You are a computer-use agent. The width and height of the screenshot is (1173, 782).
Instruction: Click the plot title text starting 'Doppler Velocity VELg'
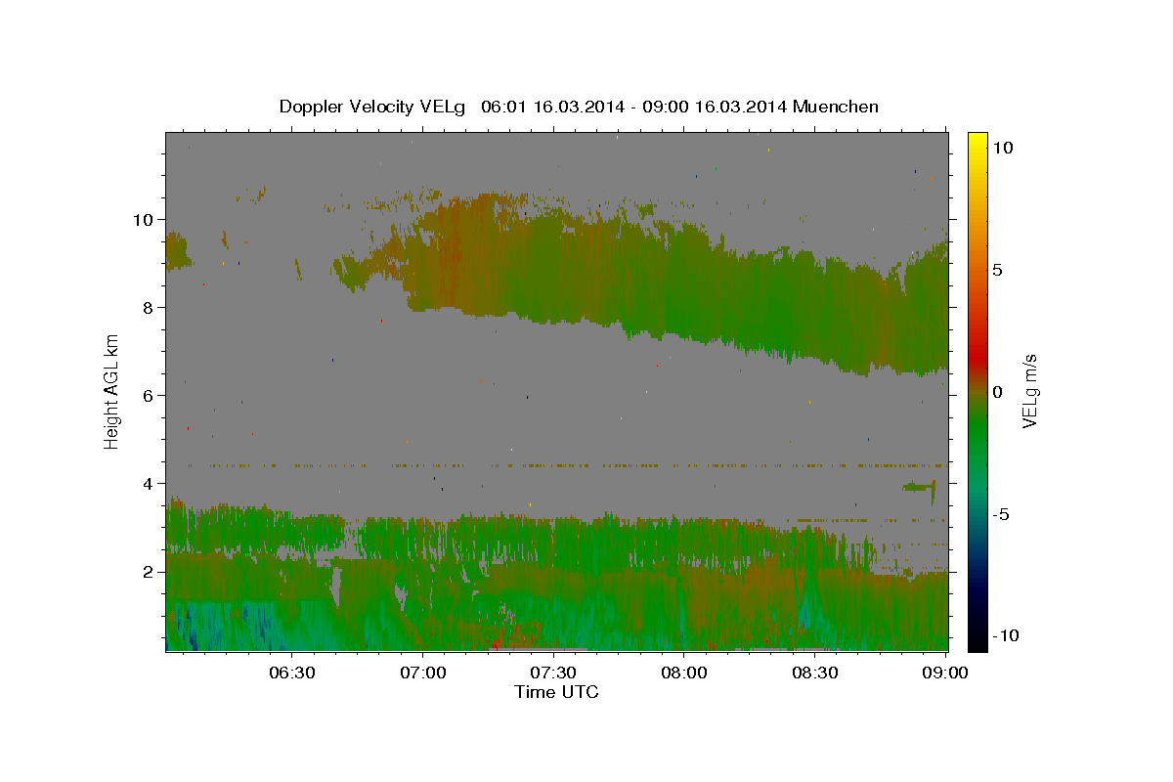click(x=579, y=107)
